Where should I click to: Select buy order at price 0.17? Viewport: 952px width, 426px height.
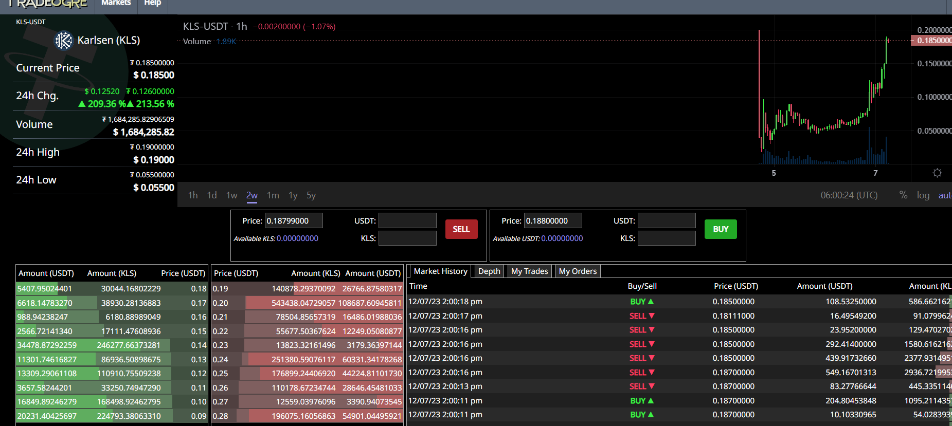[112, 303]
